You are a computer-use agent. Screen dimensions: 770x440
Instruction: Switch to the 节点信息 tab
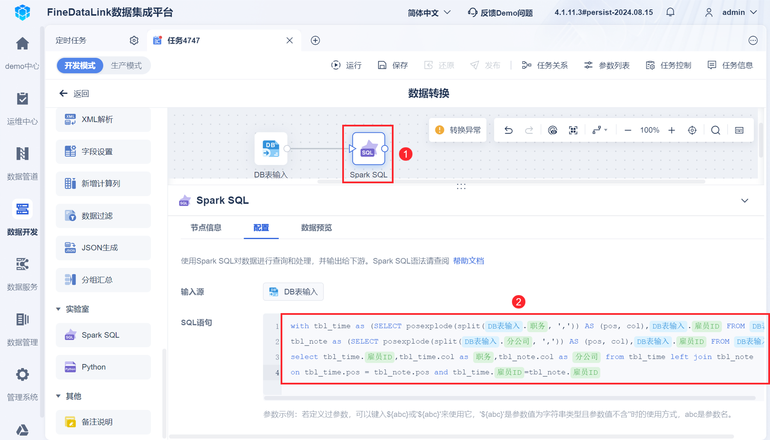pyautogui.click(x=206, y=228)
